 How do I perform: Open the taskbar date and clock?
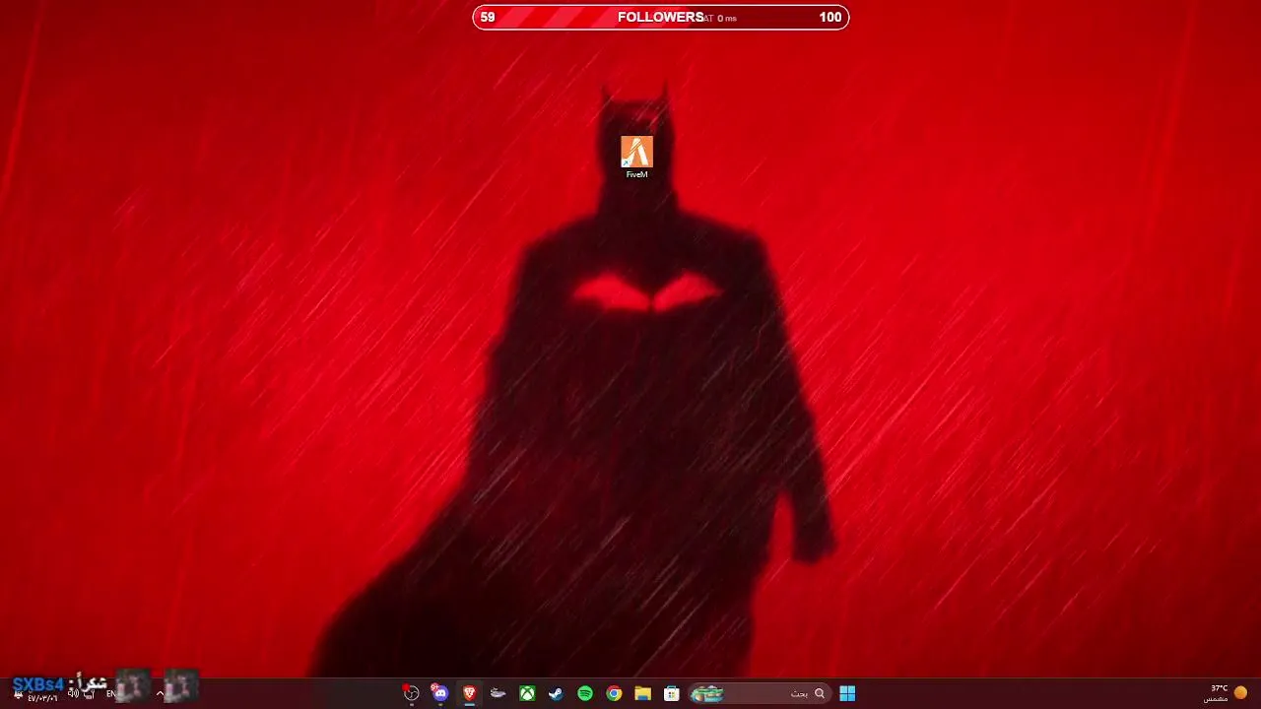click(41, 697)
